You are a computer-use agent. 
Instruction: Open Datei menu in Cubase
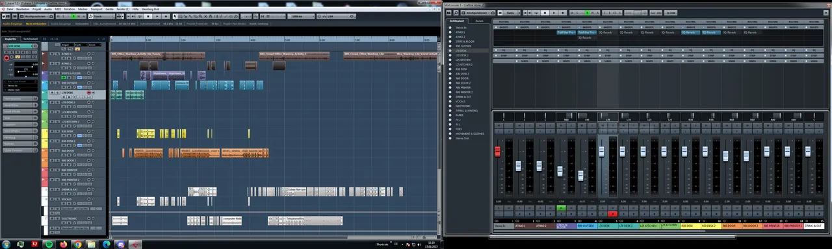[10, 9]
